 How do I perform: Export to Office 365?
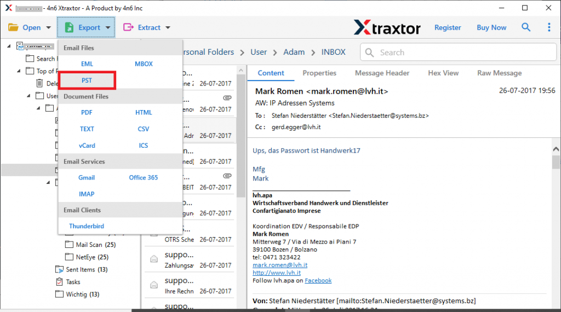point(144,178)
